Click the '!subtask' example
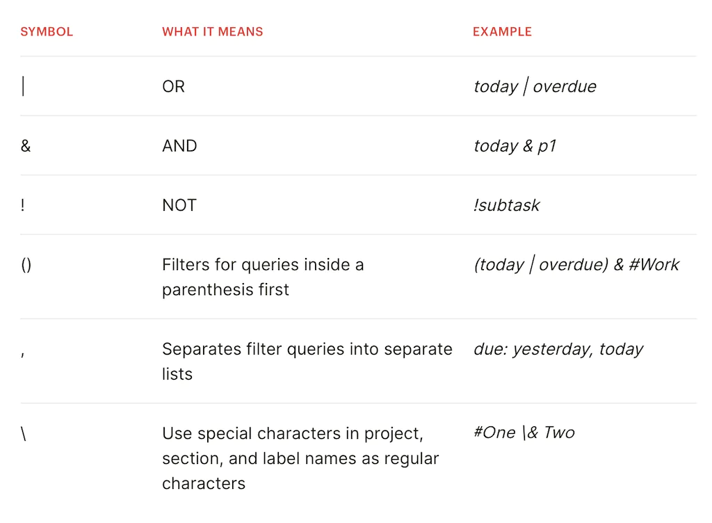 coord(506,205)
